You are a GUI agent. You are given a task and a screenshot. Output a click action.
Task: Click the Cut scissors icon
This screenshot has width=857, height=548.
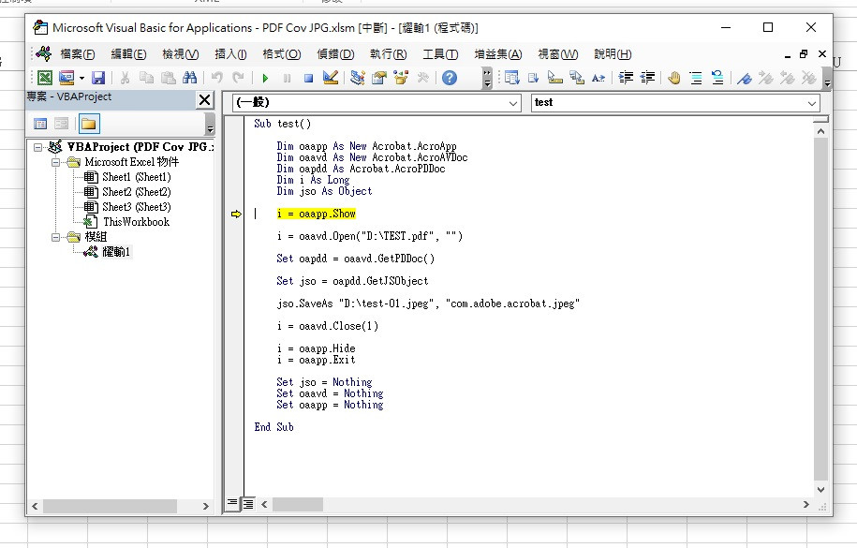tap(126, 78)
